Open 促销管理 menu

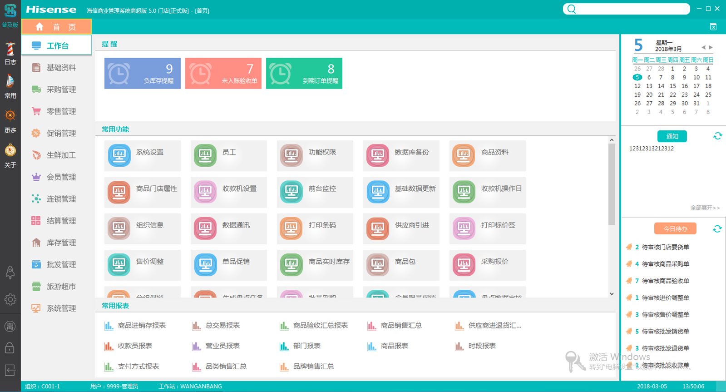point(57,133)
